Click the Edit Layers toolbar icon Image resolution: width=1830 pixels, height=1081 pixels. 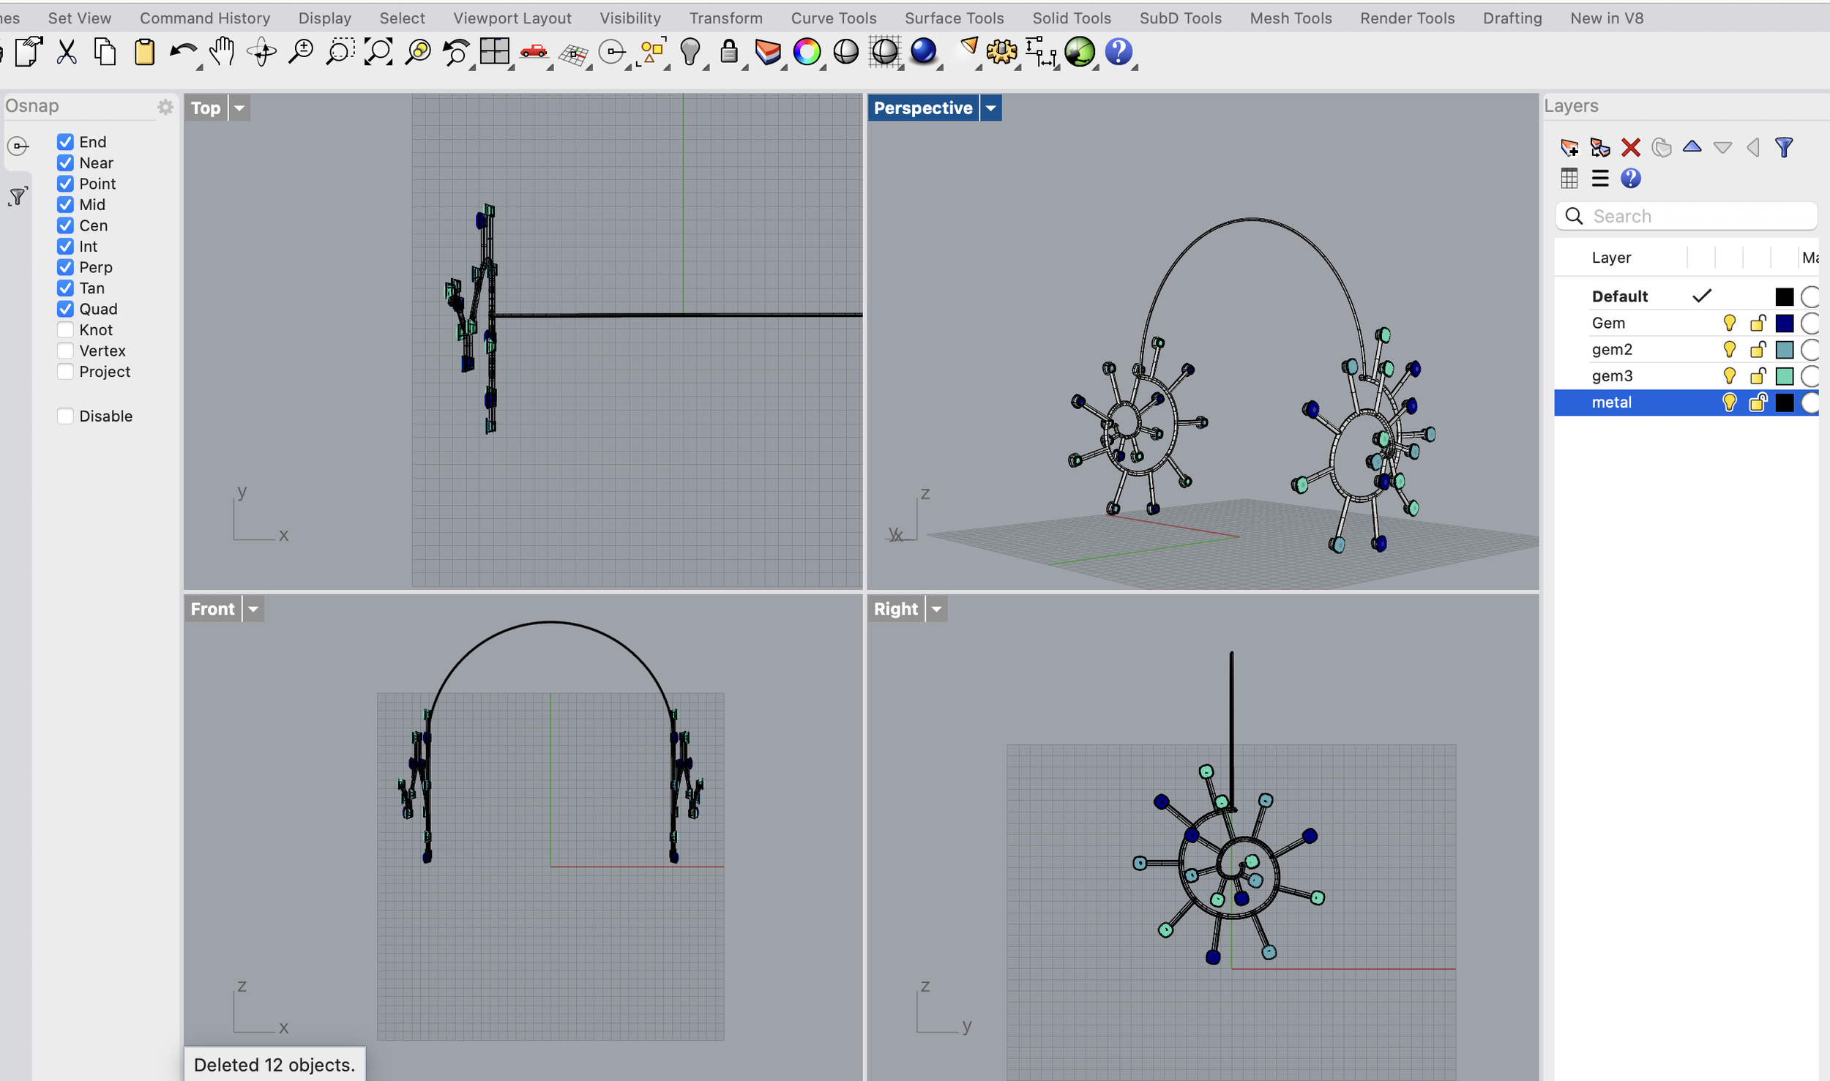click(x=768, y=52)
